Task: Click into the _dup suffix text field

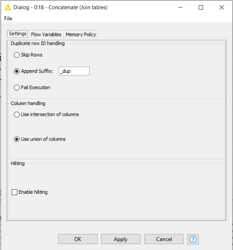Action: [x=74, y=71]
